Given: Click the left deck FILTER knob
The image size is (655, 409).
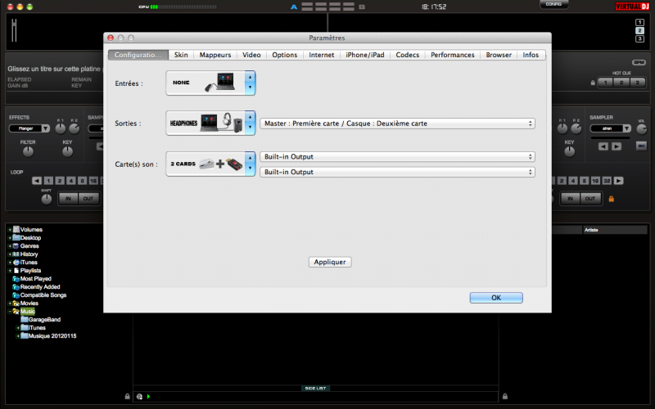Looking at the screenshot, I should point(29,151).
